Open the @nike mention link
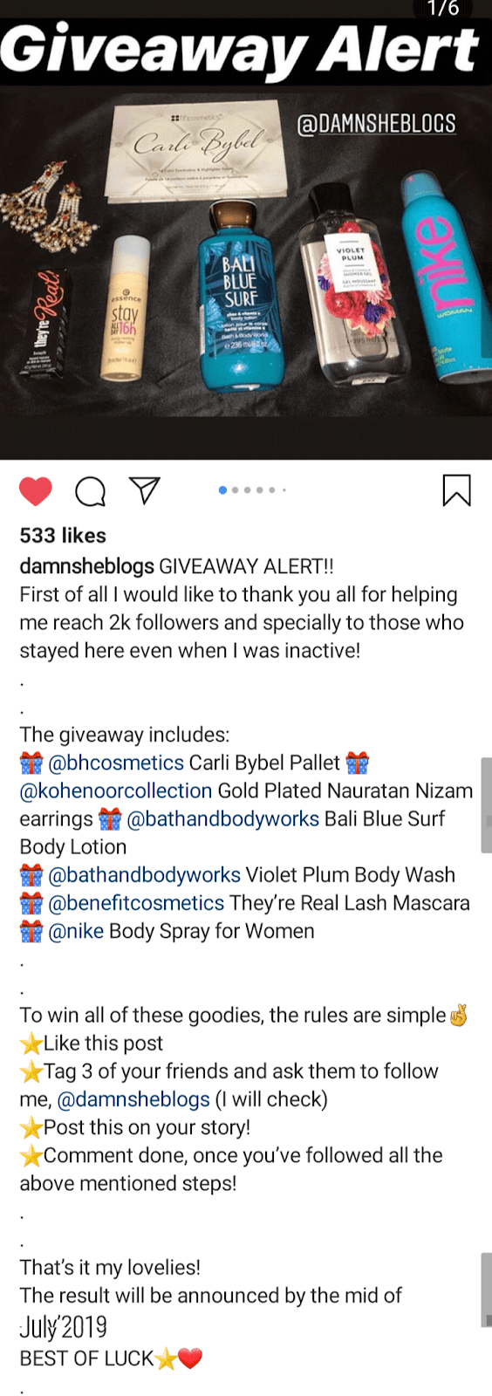492x1396 pixels. point(76,931)
